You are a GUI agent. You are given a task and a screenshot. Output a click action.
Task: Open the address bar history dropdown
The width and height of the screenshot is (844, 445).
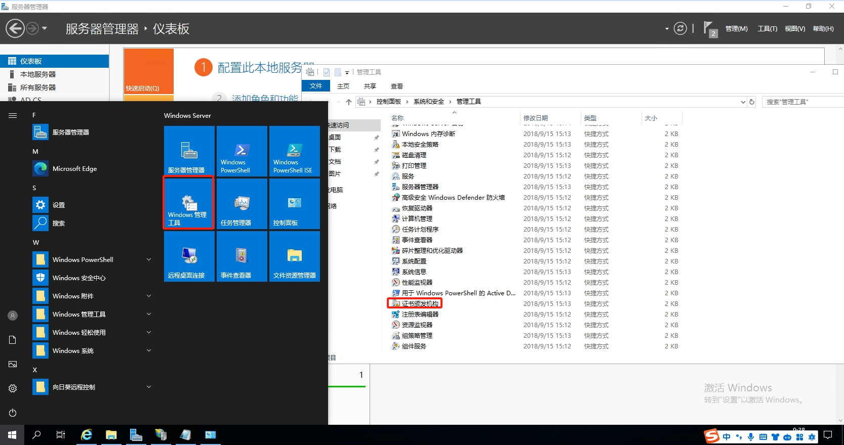[743, 102]
